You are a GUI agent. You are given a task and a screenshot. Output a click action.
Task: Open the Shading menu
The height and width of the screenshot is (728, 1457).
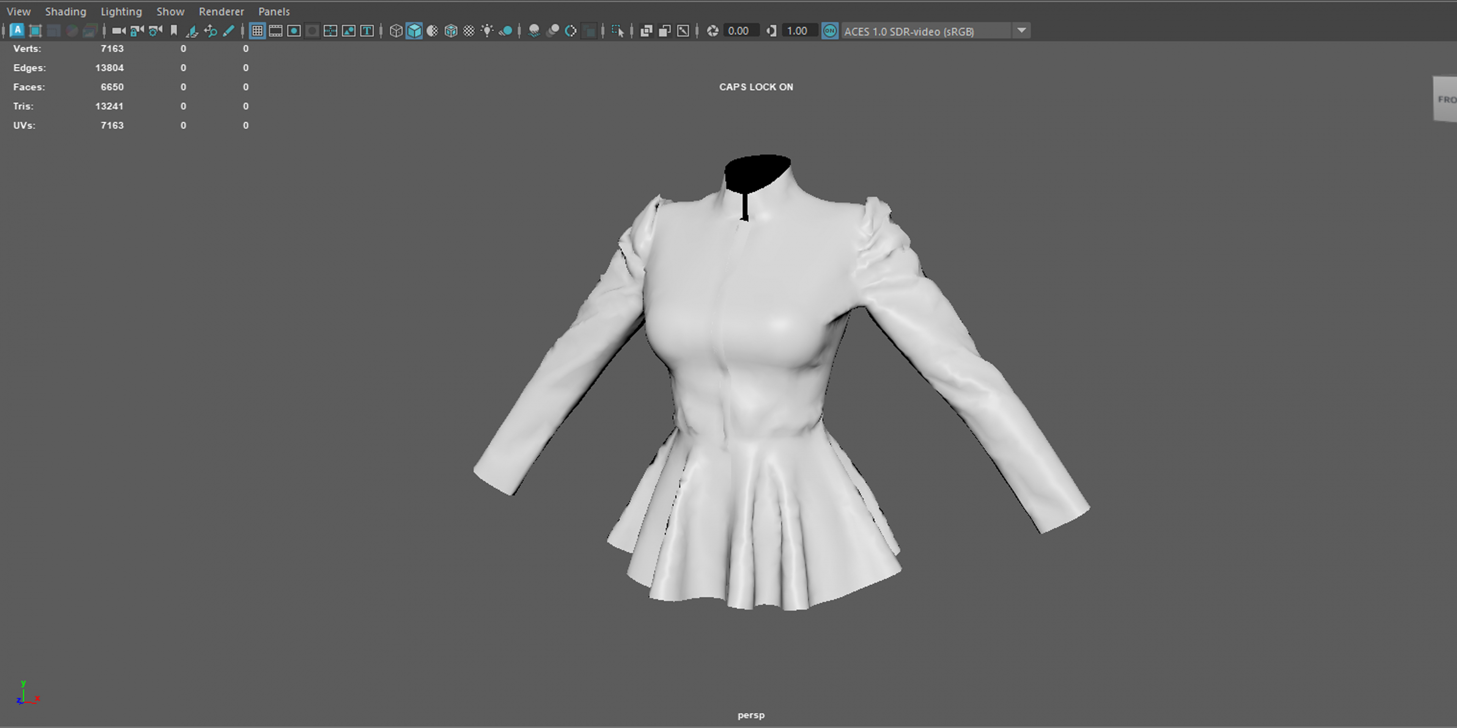click(66, 11)
